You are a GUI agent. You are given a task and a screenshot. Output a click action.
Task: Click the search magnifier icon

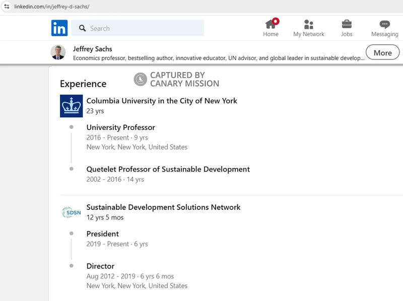point(82,28)
